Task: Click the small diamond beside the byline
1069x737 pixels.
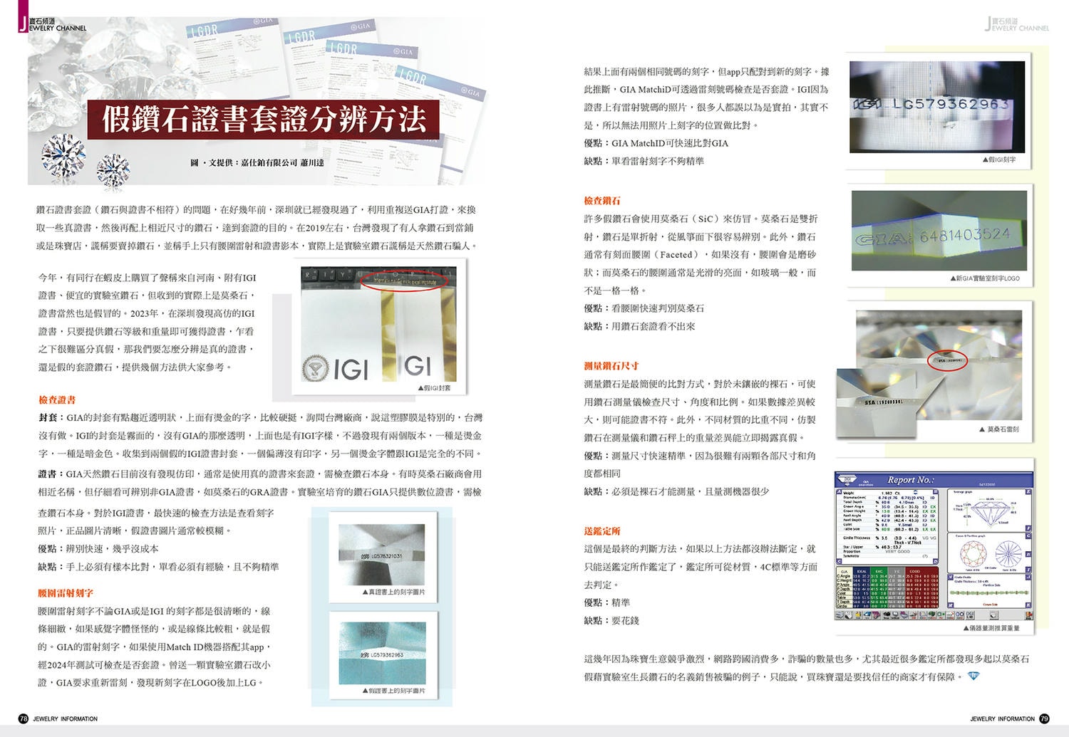Action: (113, 171)
